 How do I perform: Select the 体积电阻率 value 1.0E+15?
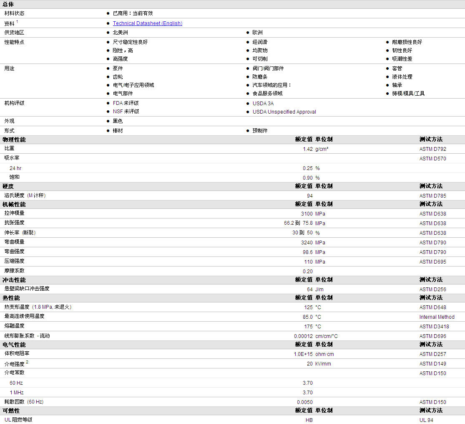(303, 354)
